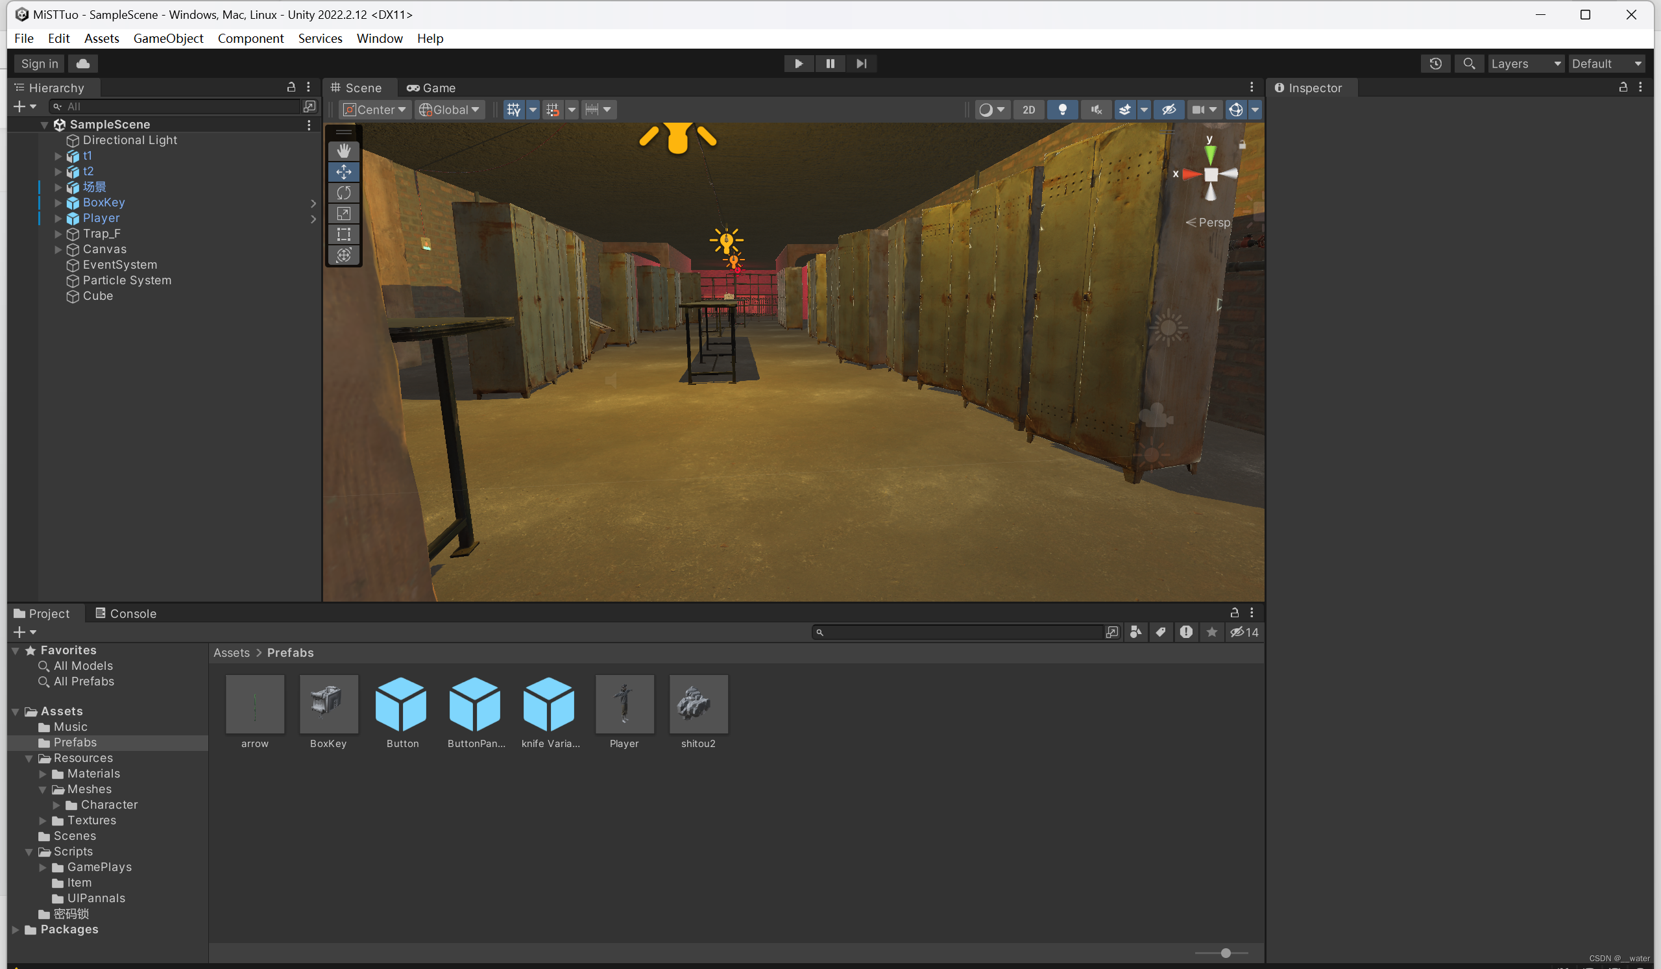Click the Assets breadcrumb link

(x=232, y=652)
